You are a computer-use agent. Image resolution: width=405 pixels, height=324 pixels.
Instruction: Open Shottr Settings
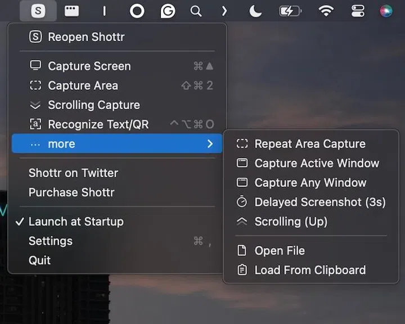(117, 241)
